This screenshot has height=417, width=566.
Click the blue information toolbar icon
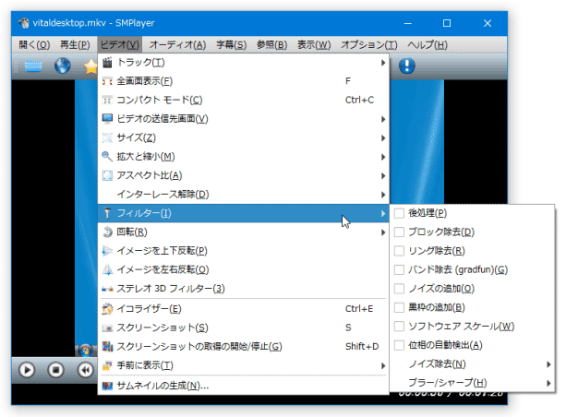(406, 66)
